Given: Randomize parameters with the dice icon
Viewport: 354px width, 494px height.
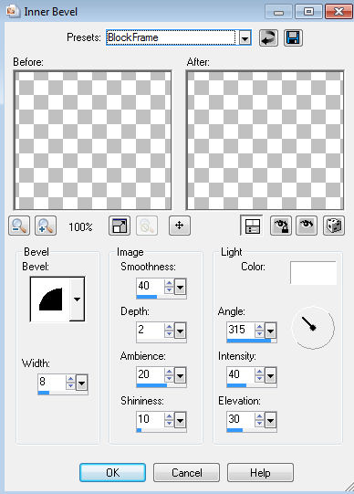Looking at the screenshot, I should [x=334, y=226].
